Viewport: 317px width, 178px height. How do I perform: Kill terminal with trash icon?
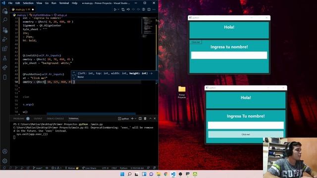145,119
